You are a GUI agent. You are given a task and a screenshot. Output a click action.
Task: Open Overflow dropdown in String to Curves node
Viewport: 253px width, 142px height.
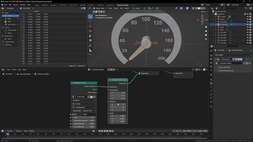coord(84,100)
